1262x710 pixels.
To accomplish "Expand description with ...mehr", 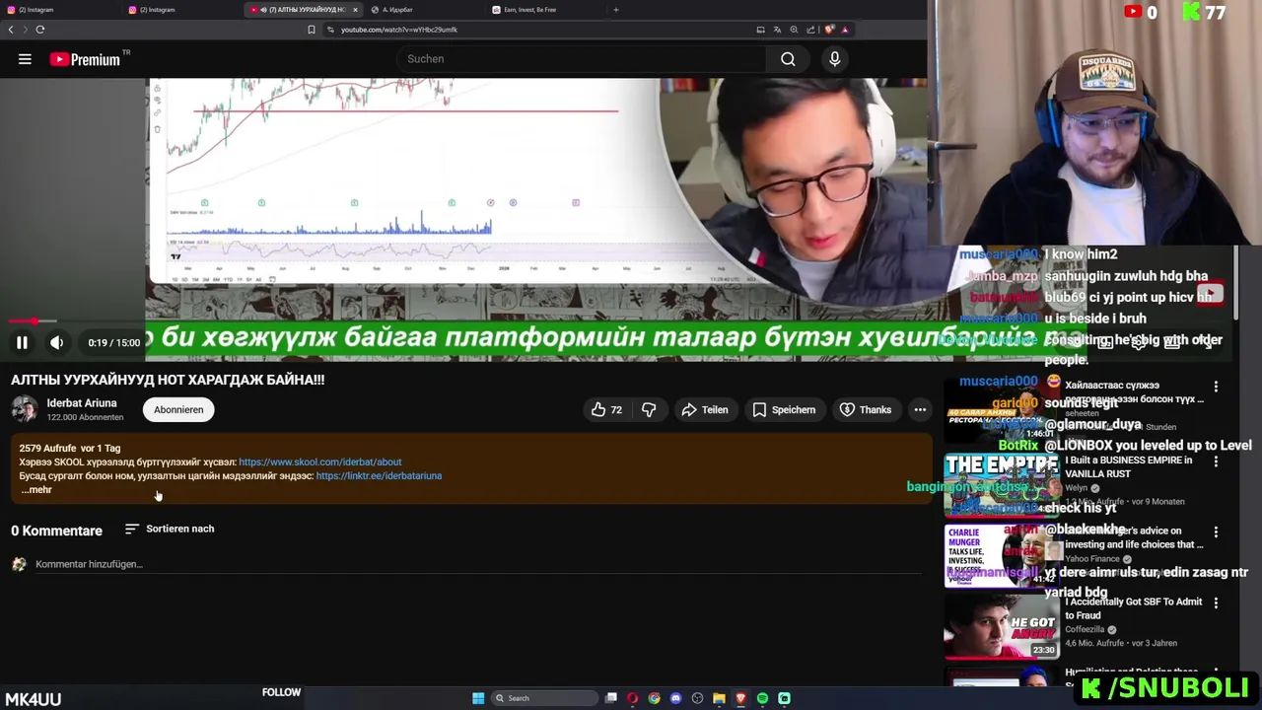I will (x=36, y=490).
